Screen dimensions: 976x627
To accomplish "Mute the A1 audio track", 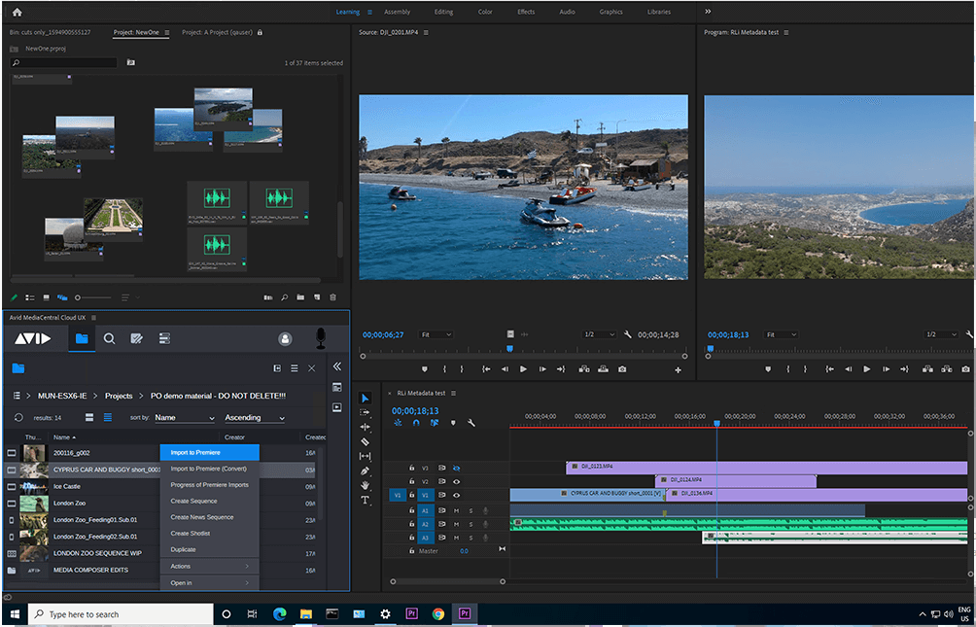I will [x=457, y=510].
